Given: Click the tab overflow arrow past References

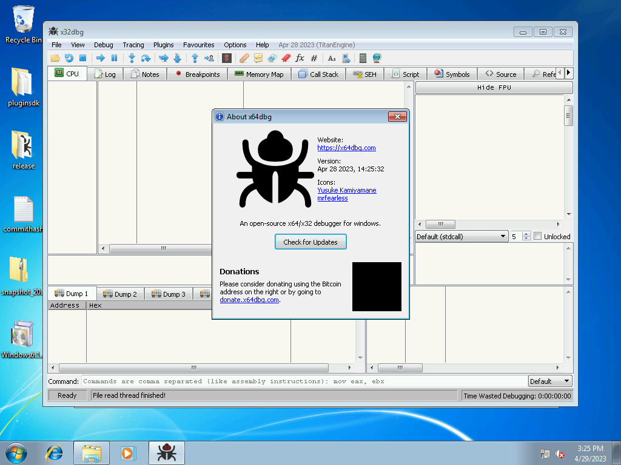Looking at the screenshot, I should 569,73.
